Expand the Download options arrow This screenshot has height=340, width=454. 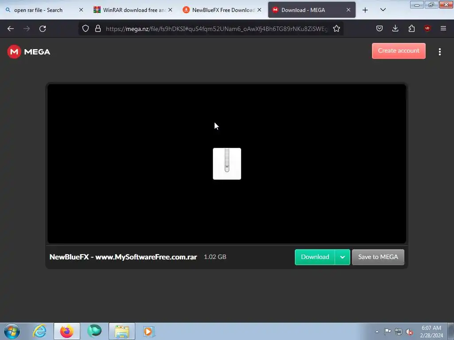(x=342, y=257)
